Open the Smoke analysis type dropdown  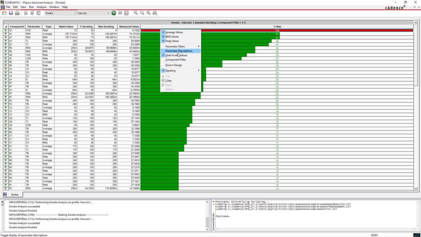[75, 13]
